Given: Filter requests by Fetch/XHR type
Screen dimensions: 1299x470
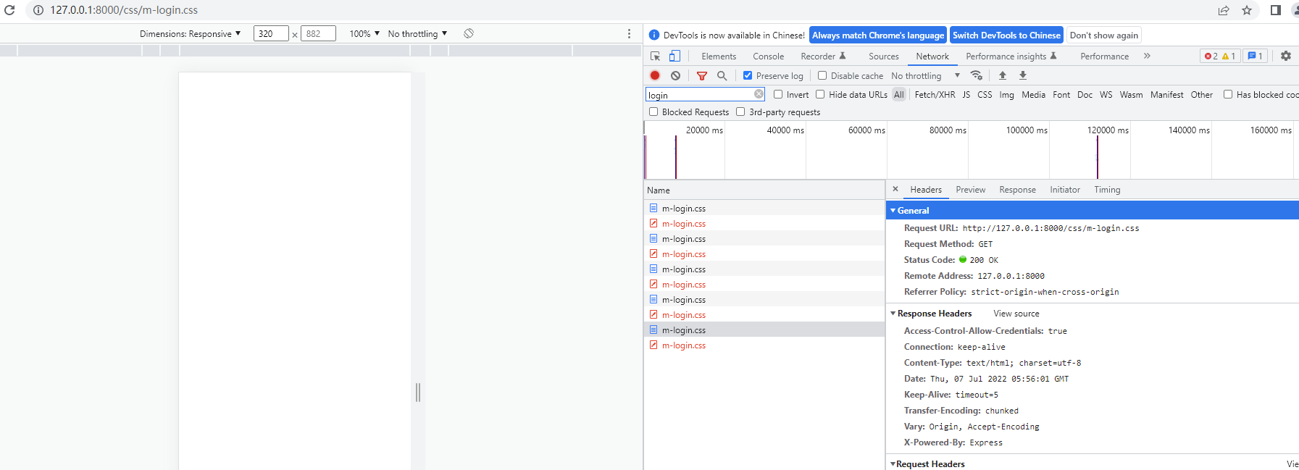Looking at the screenshot, I should point(935,94).
